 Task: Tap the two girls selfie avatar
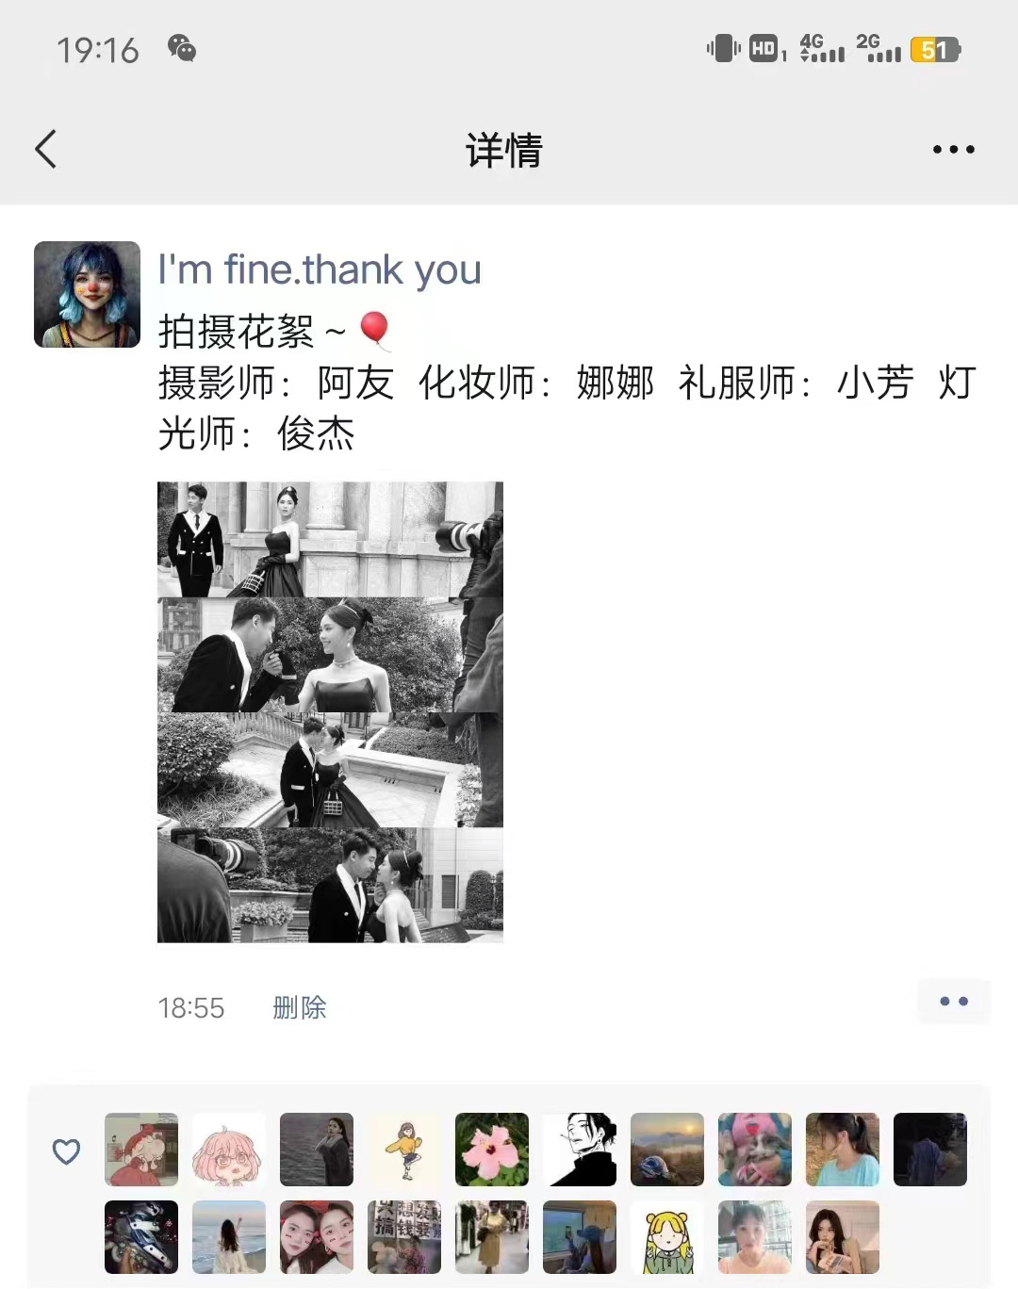[317, 1237]
